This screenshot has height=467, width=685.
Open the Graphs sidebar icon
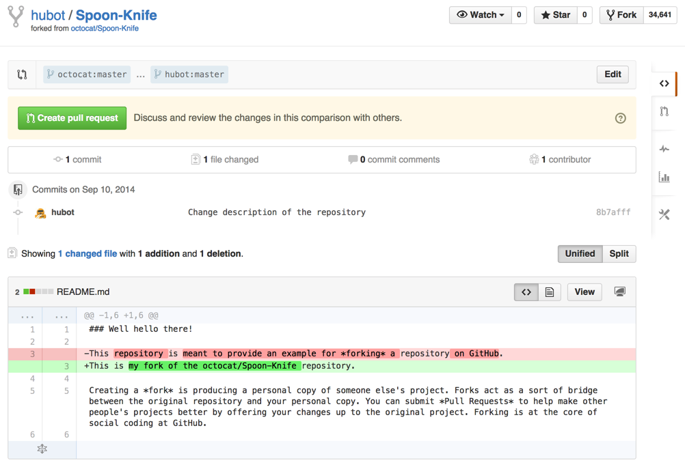click(664, 178)
